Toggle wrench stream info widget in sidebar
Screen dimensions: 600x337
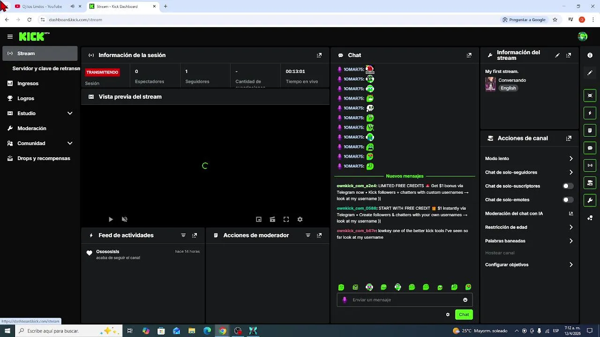[x=590, y=200]
